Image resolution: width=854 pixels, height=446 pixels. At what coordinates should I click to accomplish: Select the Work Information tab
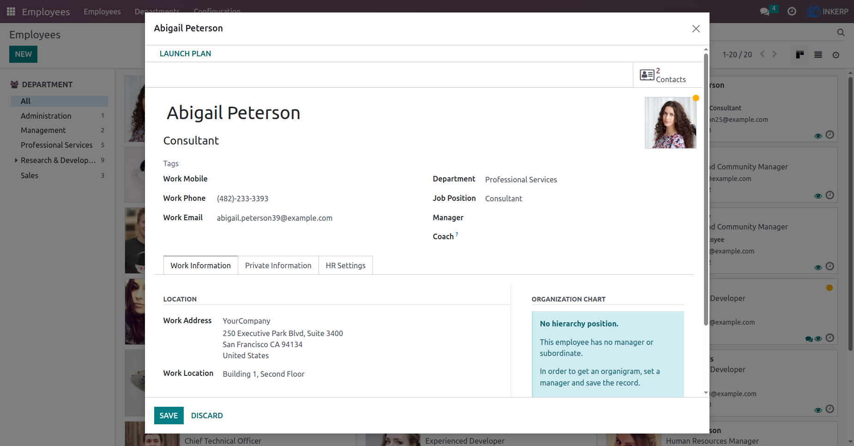pyautogui.click(x=201, y=265)
